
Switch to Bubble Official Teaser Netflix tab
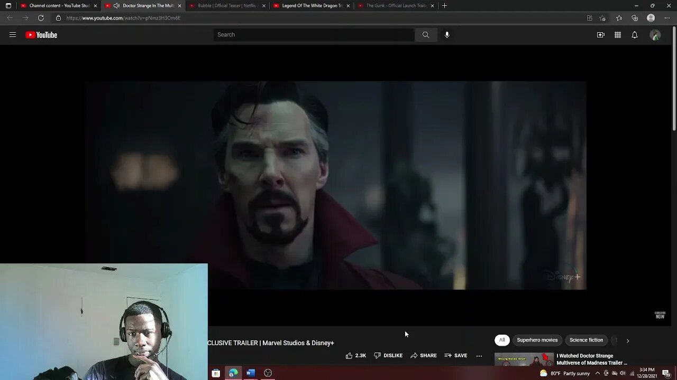tap(227, 6)
